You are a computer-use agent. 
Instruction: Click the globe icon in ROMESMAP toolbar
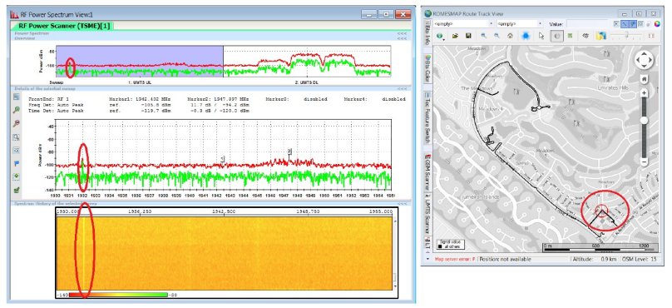point(439,36)
